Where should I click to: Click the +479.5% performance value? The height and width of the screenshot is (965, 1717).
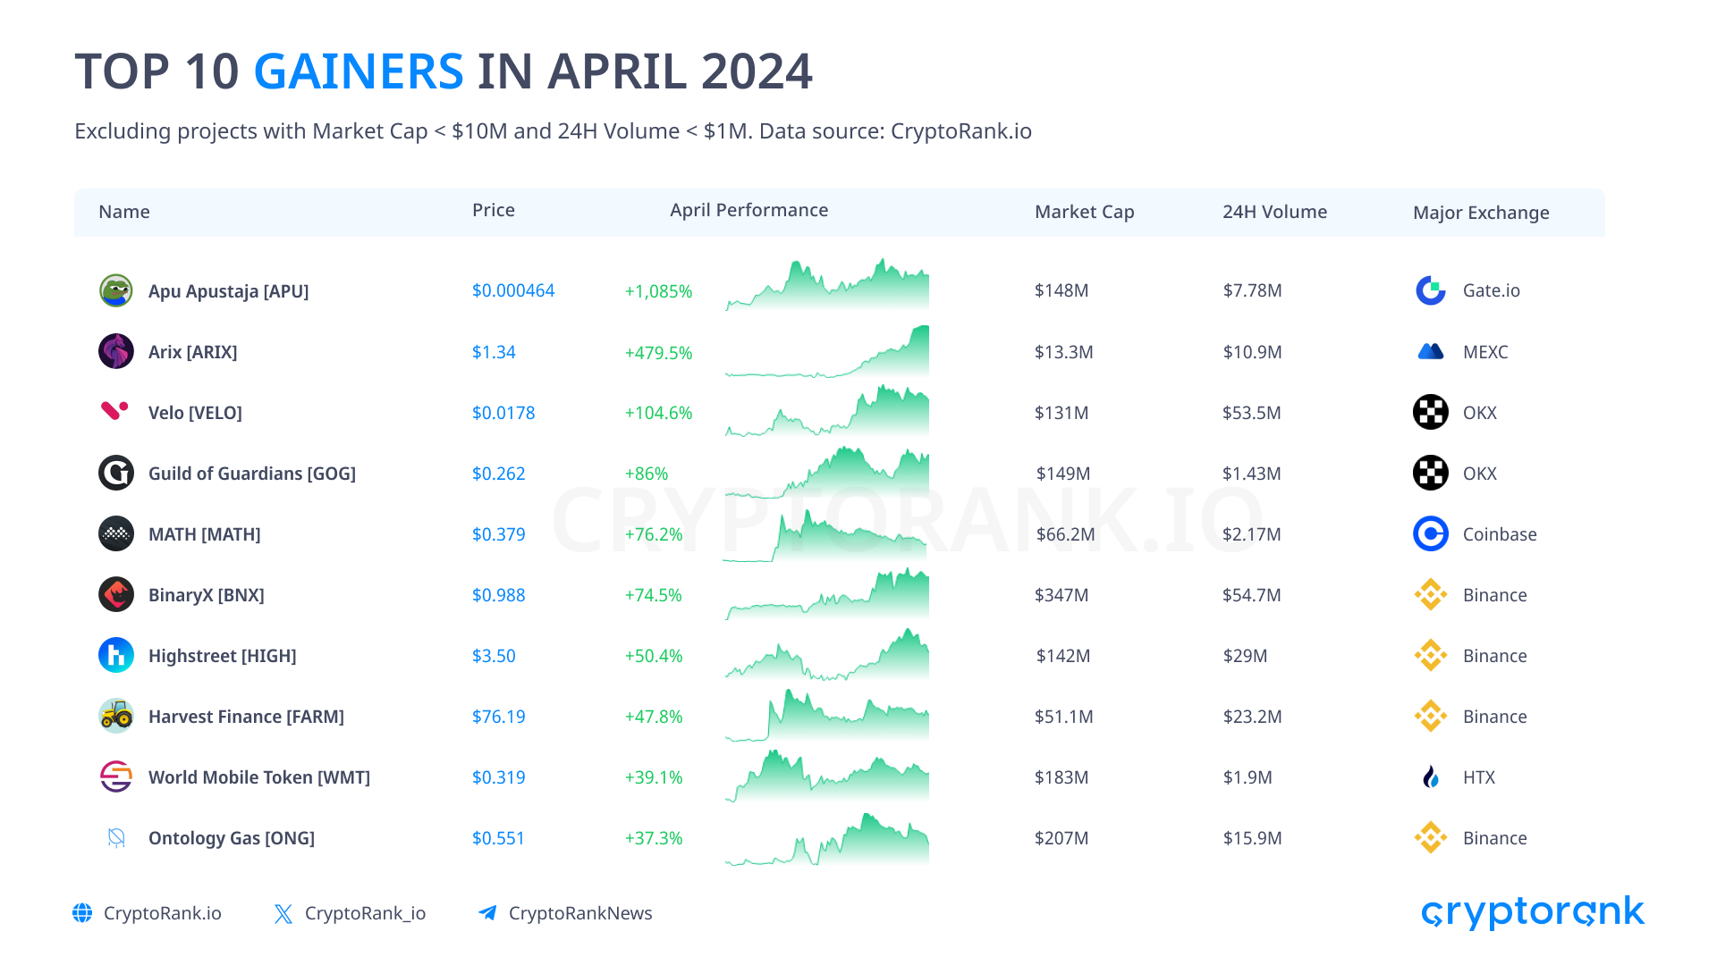point(658,353)
